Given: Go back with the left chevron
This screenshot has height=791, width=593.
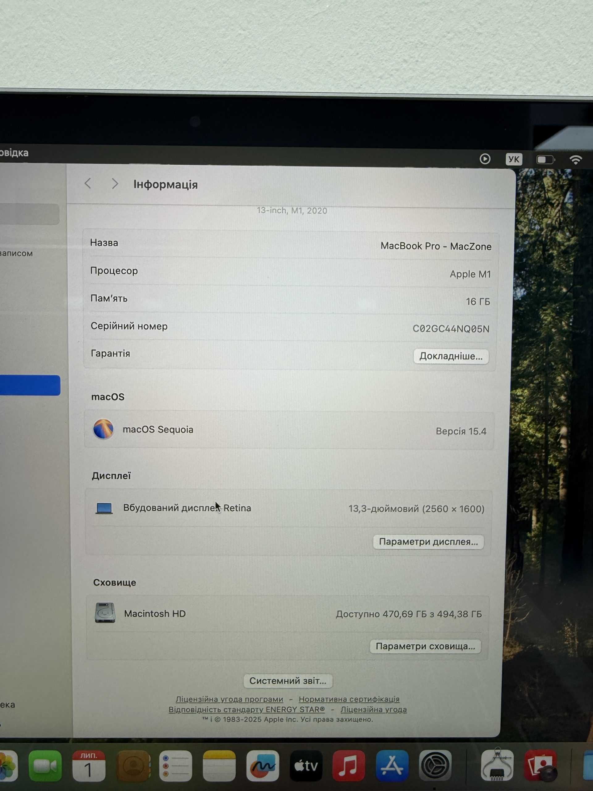Looking at the screenshot, I should (x=88, y=184).
